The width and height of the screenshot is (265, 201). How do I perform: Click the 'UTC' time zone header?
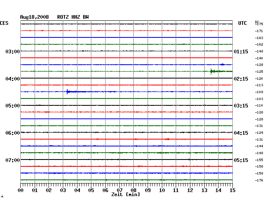click(x=242, y=23)
